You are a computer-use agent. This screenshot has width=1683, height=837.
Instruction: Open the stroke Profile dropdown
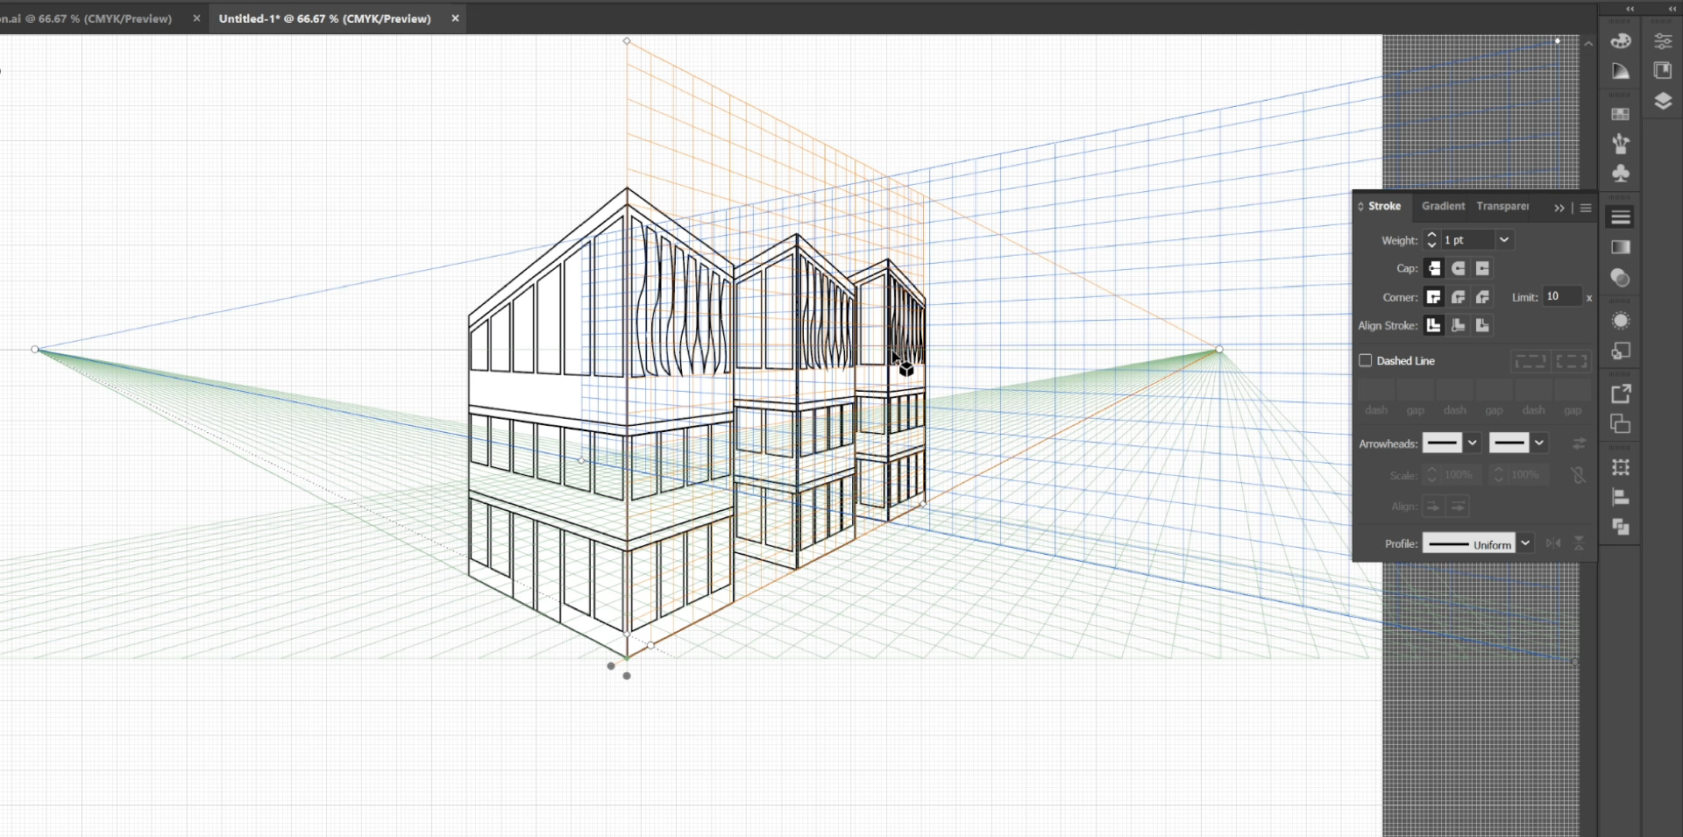coord(1525,543)
